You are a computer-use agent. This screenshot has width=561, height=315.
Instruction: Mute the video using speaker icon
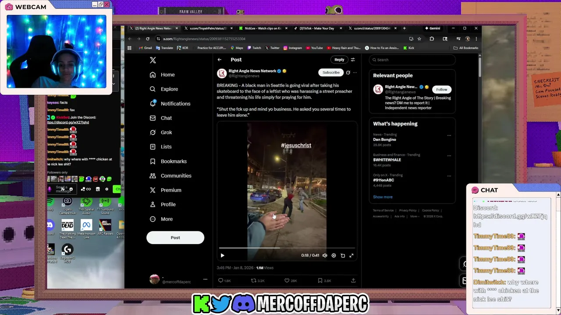pyautogui.click(x=325, y=255)
